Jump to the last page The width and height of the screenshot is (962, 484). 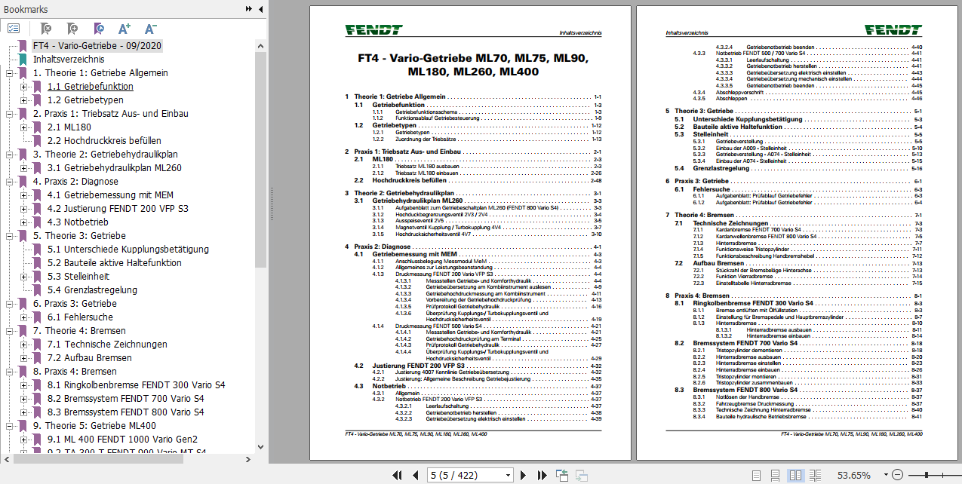tap(541, 475)
